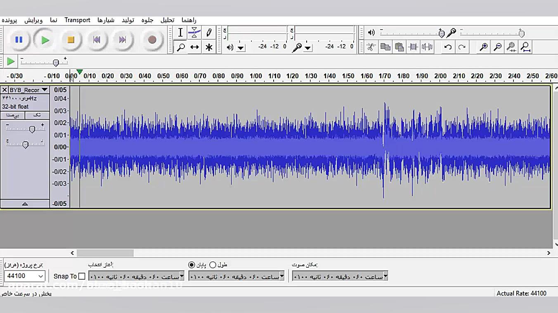
Task: Select the Multi-Tool asterisk mode
Action: coord(209,47)
